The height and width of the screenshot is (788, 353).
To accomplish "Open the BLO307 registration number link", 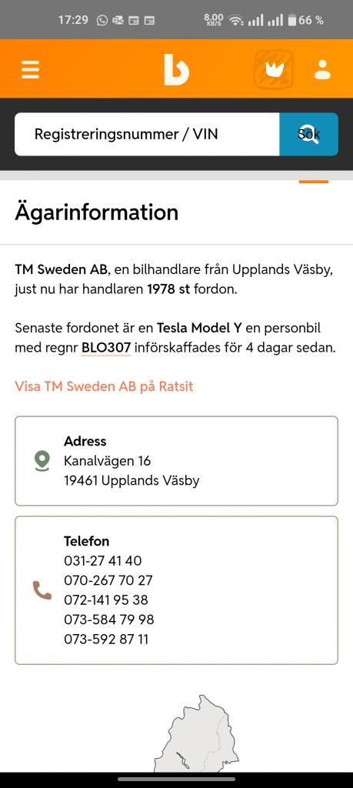I will pyautogui.click(x=106, y=348).
